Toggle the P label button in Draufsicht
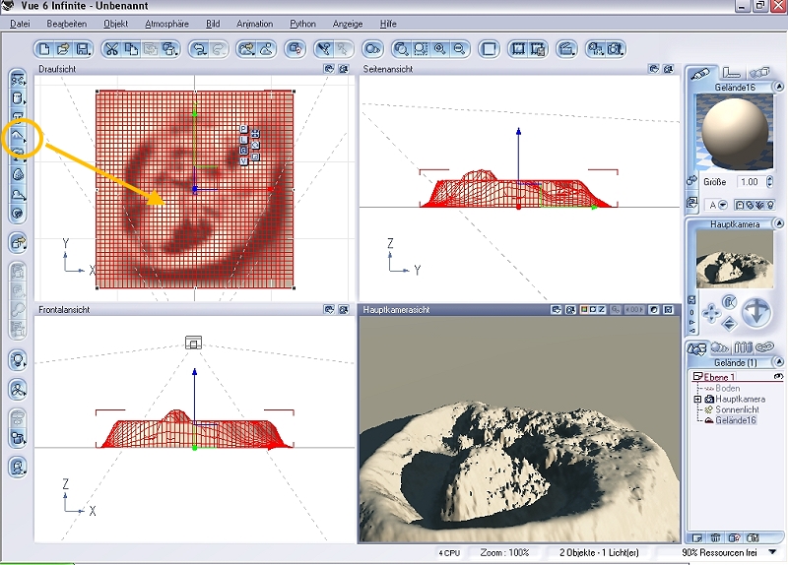Screen dimensions: 788x565 243,129
